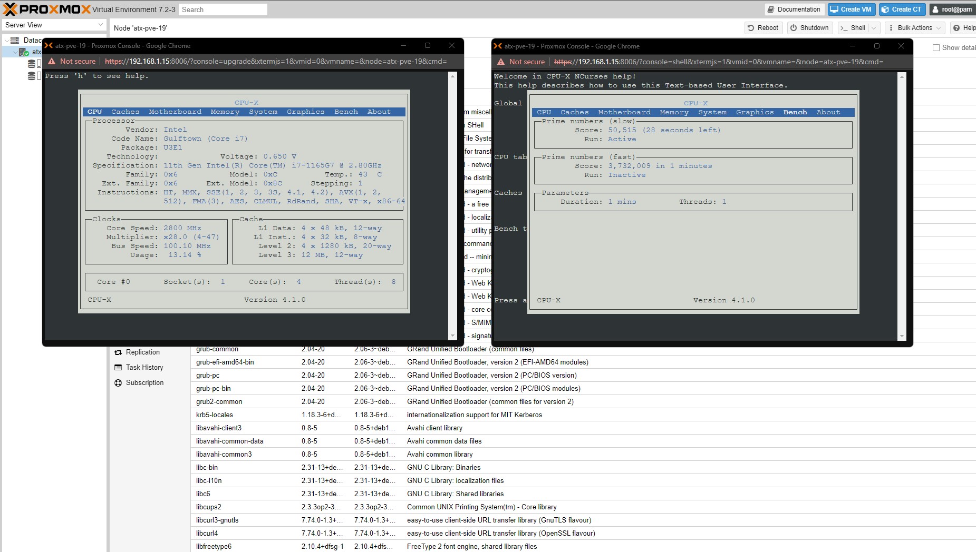Image resolution: width=976 pixels, height=552 pixels.
Task: Open the Bulk Actions dropdown
Action: coord(915,28)
